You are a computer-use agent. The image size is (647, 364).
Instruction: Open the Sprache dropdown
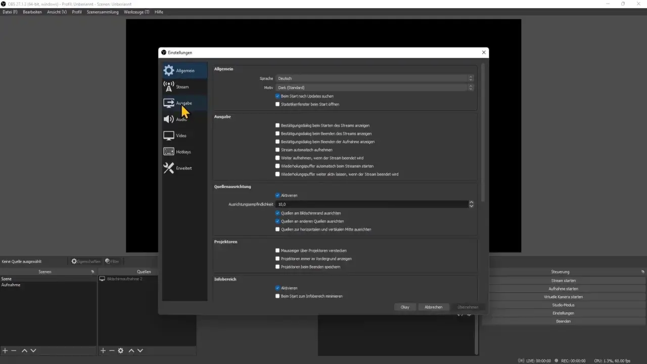375,78
